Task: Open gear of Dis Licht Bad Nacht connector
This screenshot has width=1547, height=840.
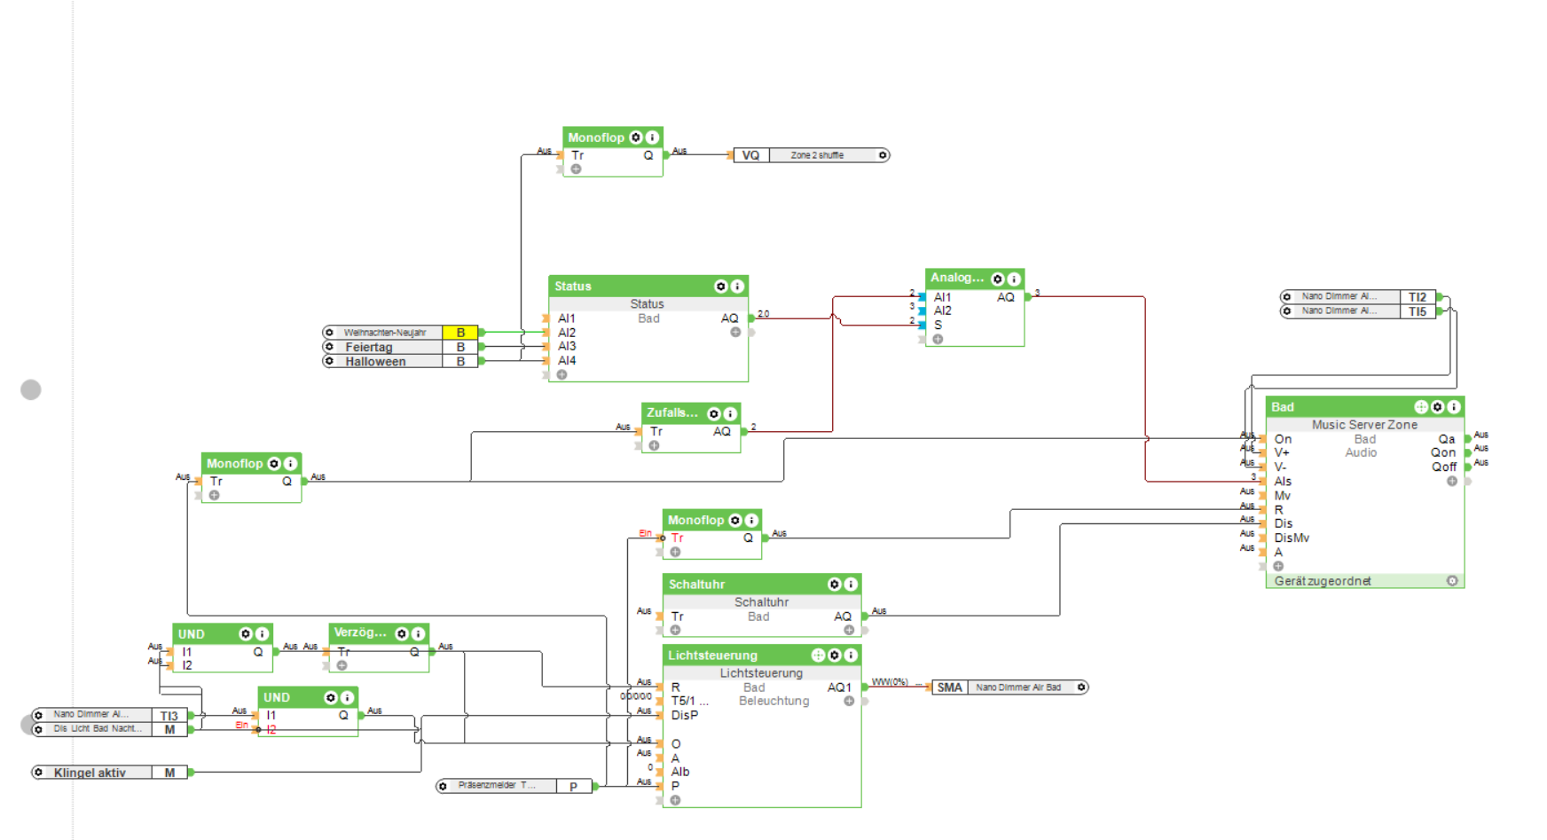Action: tap(38, 729)
